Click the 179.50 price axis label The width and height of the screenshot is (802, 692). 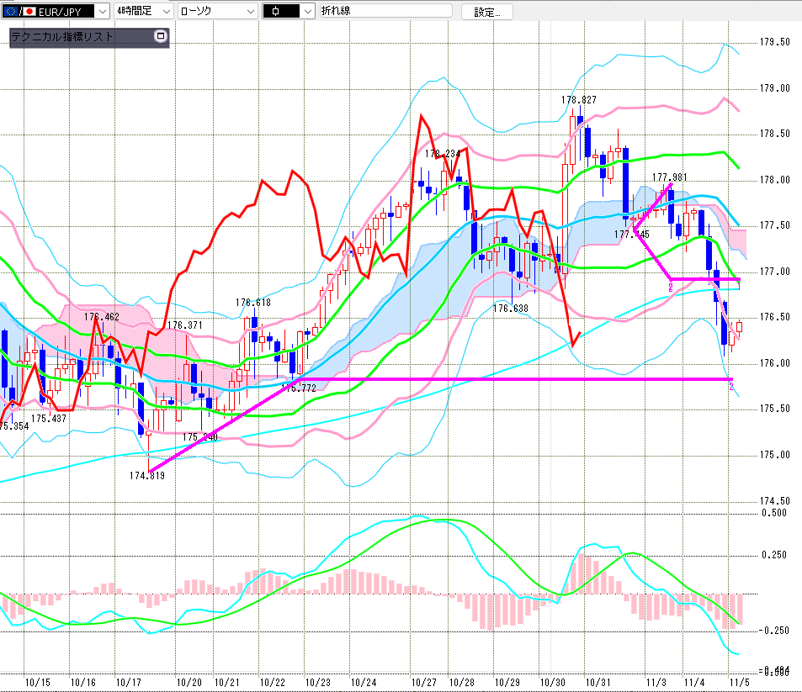coord(774,42)
